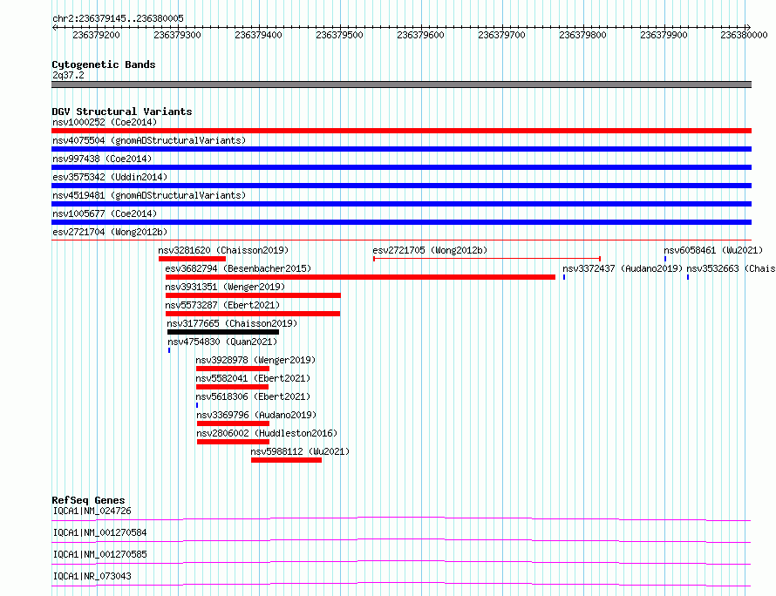Select the nsv5573287 red variant bar
This screenshot has height=596, width=776.
(253, 314)
